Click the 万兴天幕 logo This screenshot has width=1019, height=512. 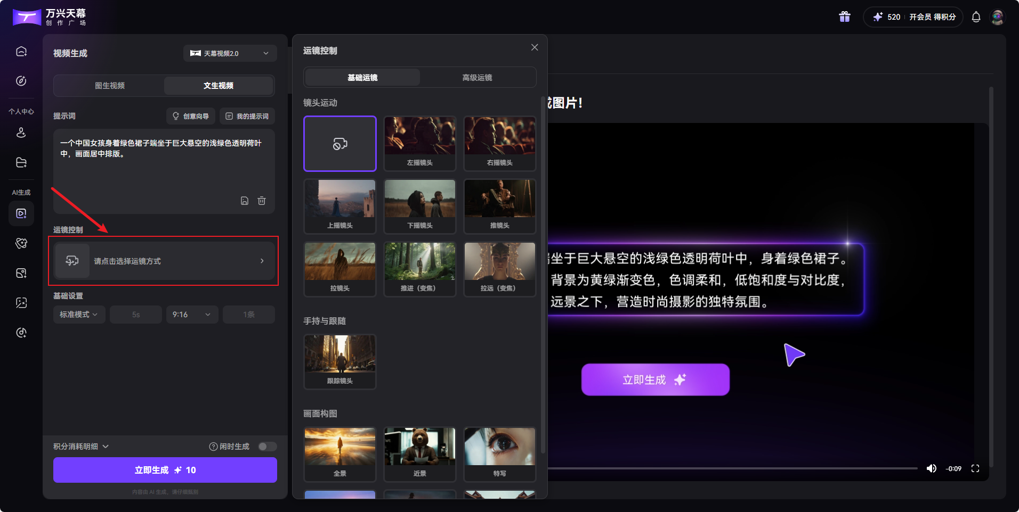point(50,17)
